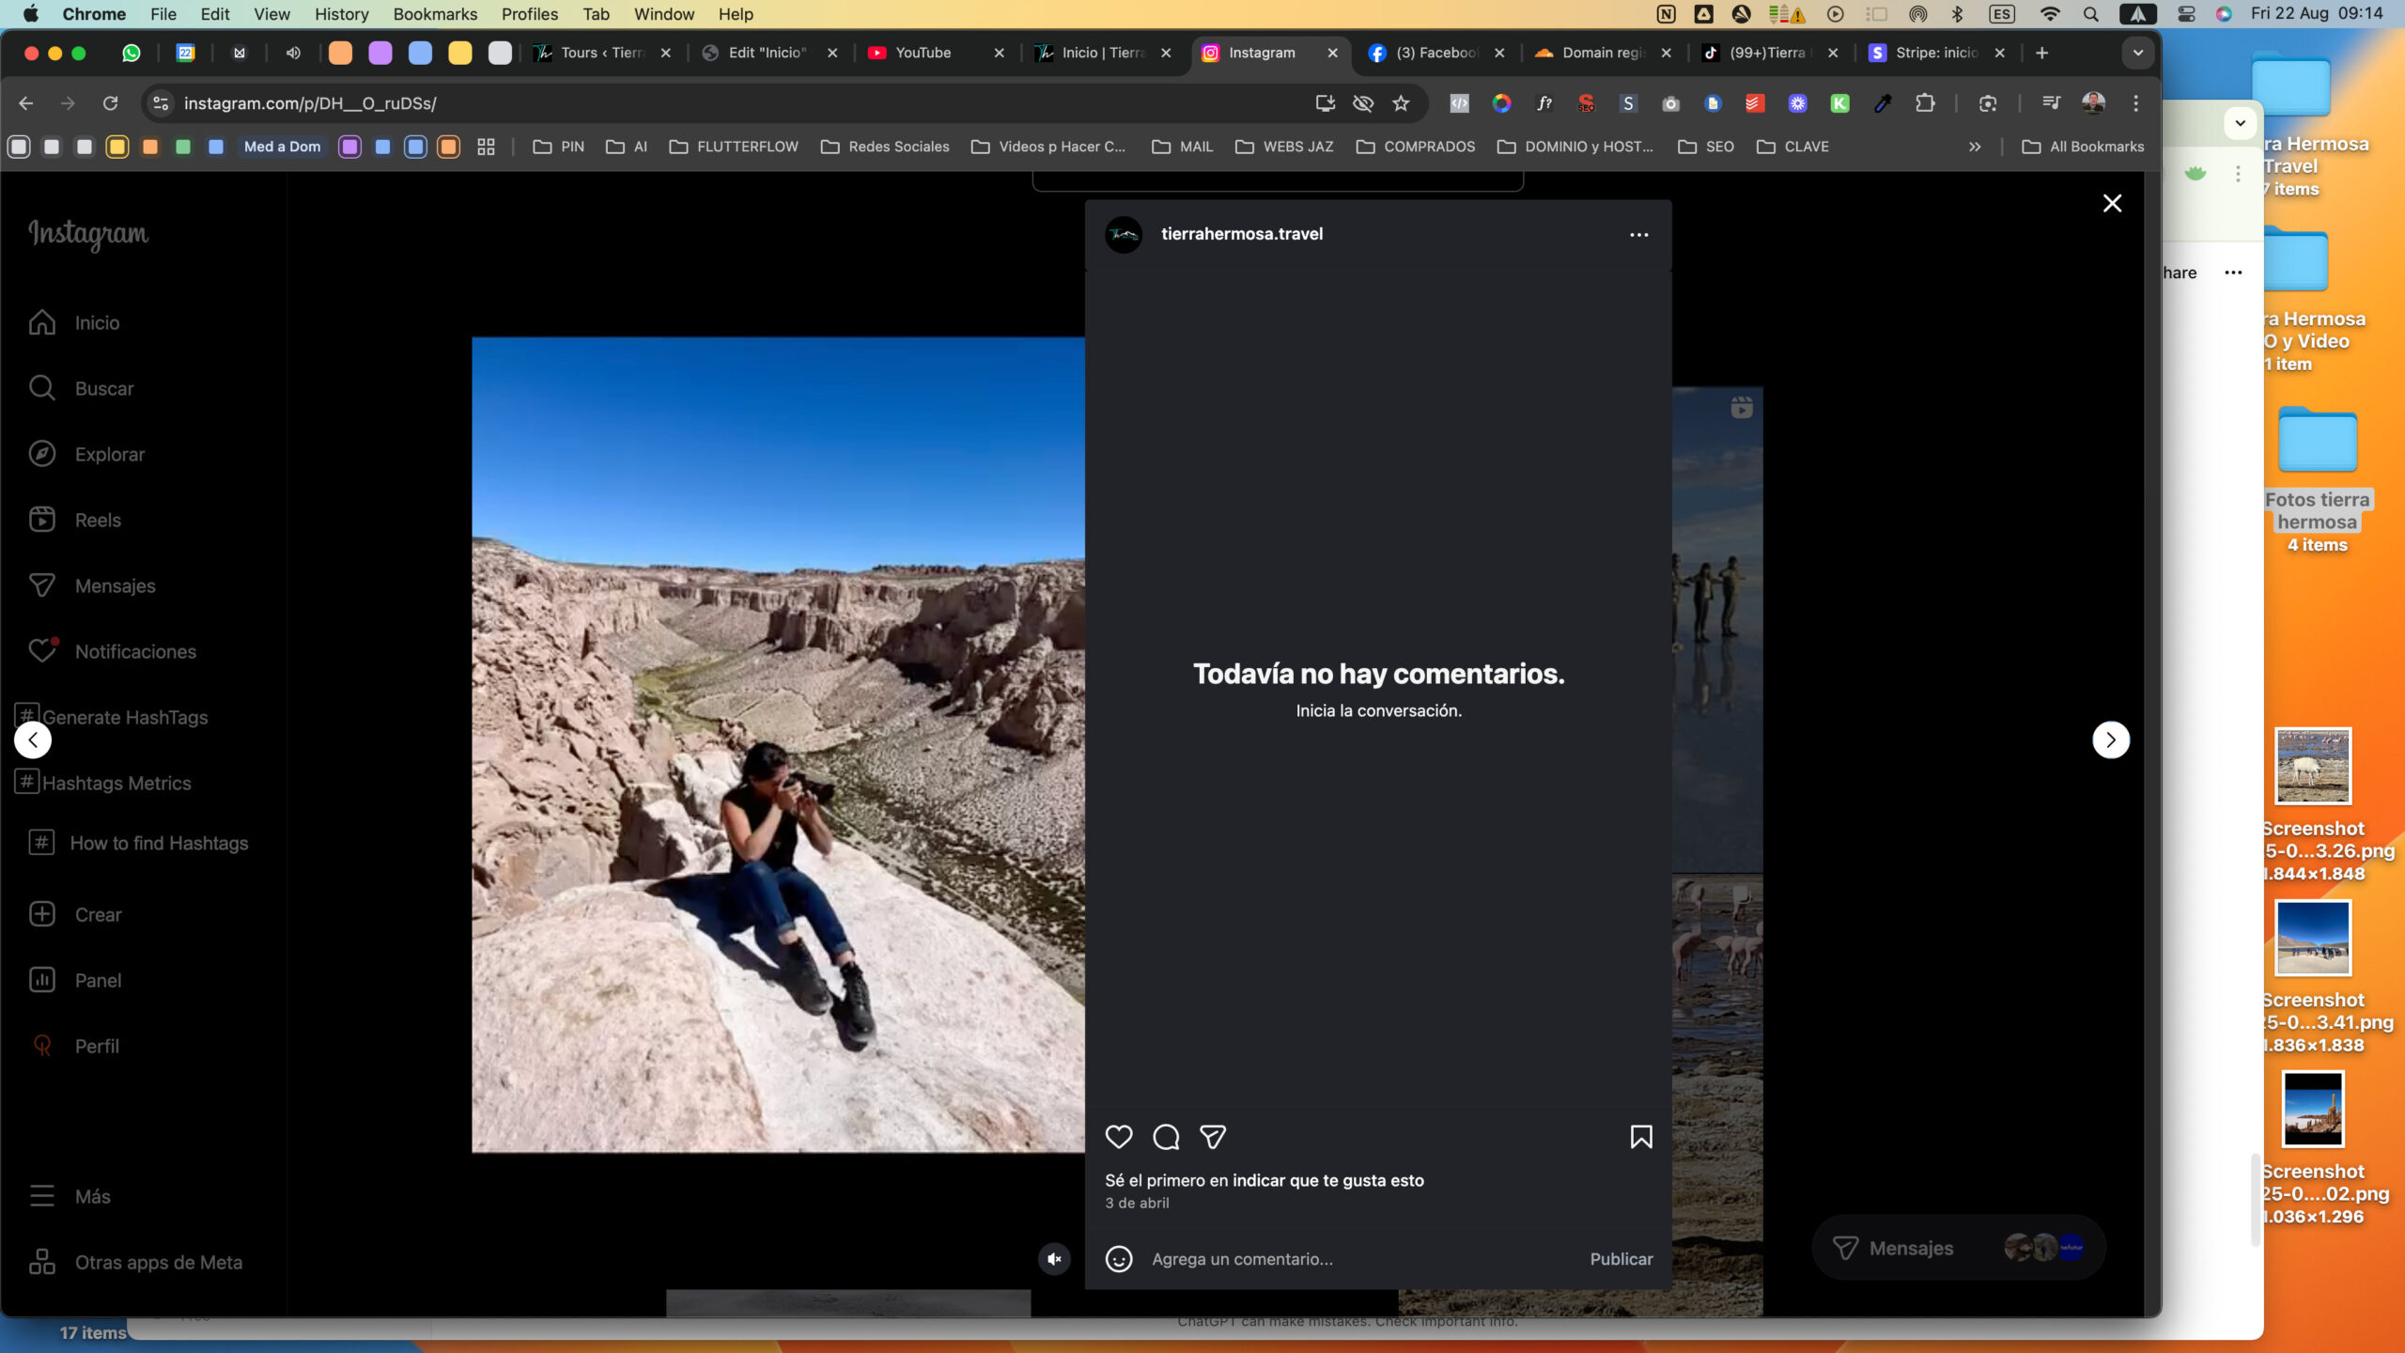Click the address bar URL
This screenshot has width=2405, height=1353.
(x=310, y=103)
